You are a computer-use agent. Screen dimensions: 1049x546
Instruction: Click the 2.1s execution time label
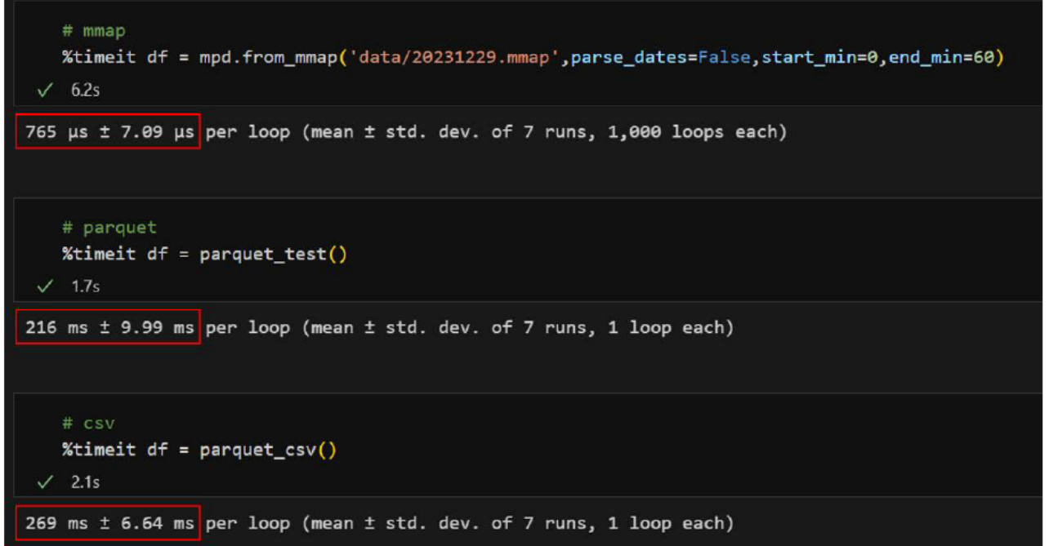[x=85, y=482]
